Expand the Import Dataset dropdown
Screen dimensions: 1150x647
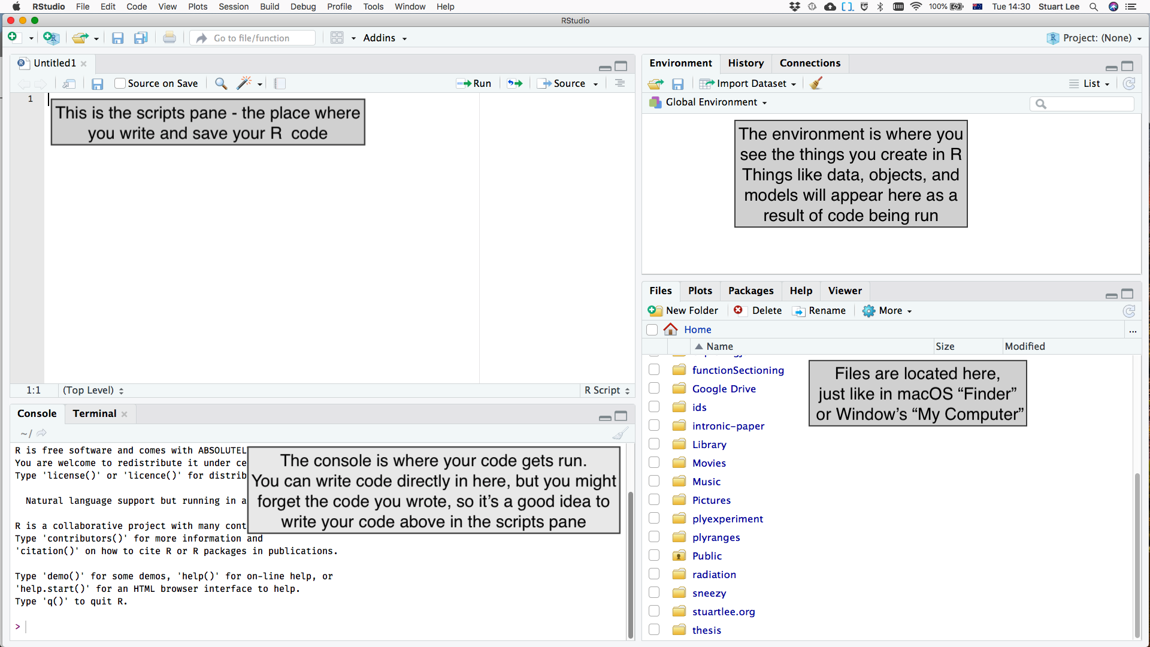pyautogui.click(x=751, y=83)
